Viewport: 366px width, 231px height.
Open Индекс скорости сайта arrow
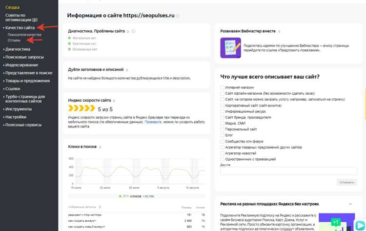coord(114,101)
